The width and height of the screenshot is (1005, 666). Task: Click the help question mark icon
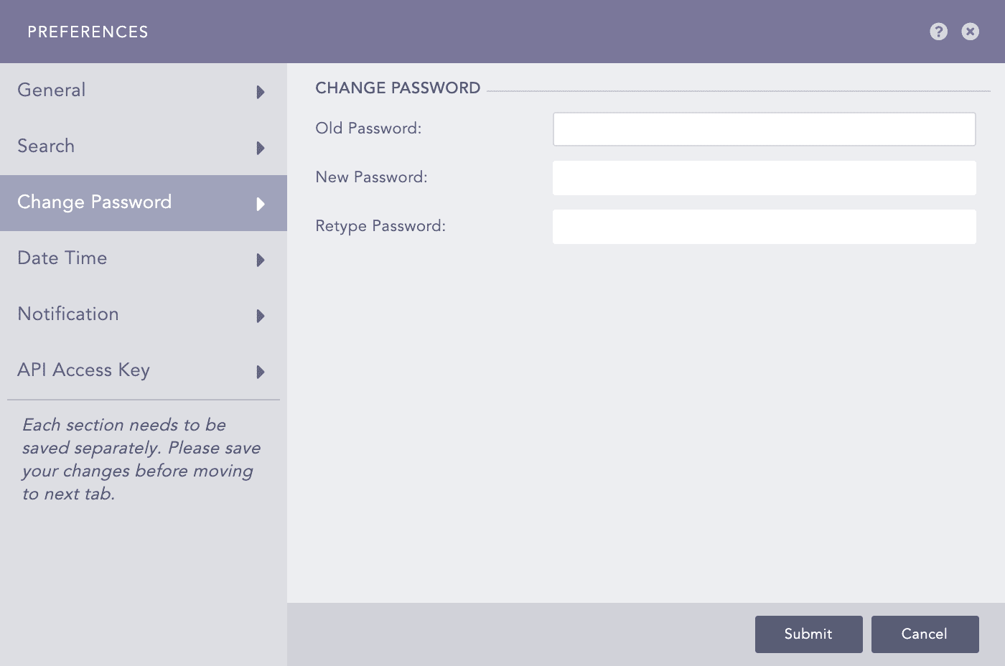point(938,32)
